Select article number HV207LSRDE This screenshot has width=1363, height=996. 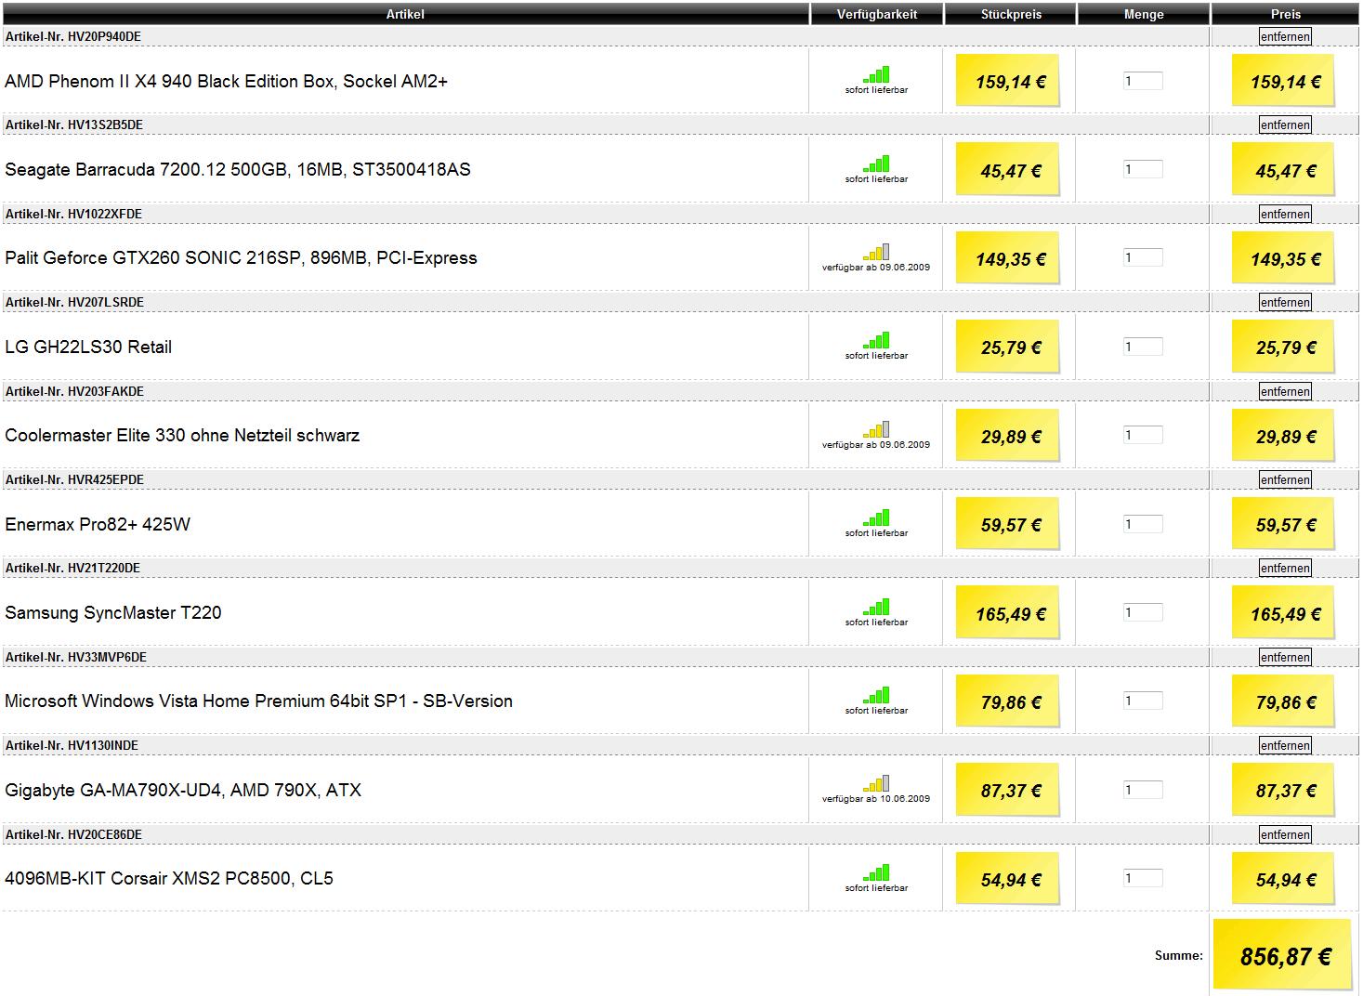[106, 302]
